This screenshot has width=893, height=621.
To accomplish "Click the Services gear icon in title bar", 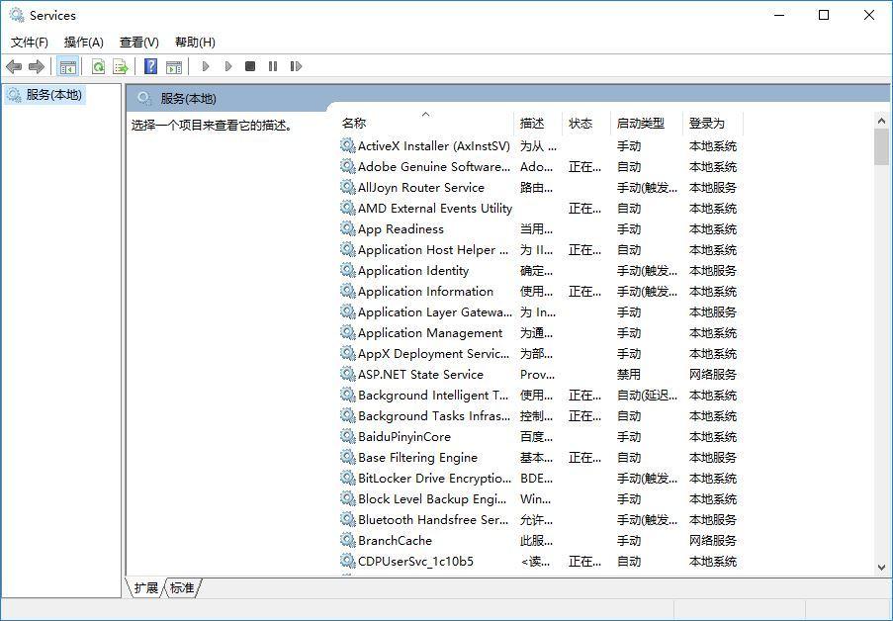I will (x=17, y=15).
